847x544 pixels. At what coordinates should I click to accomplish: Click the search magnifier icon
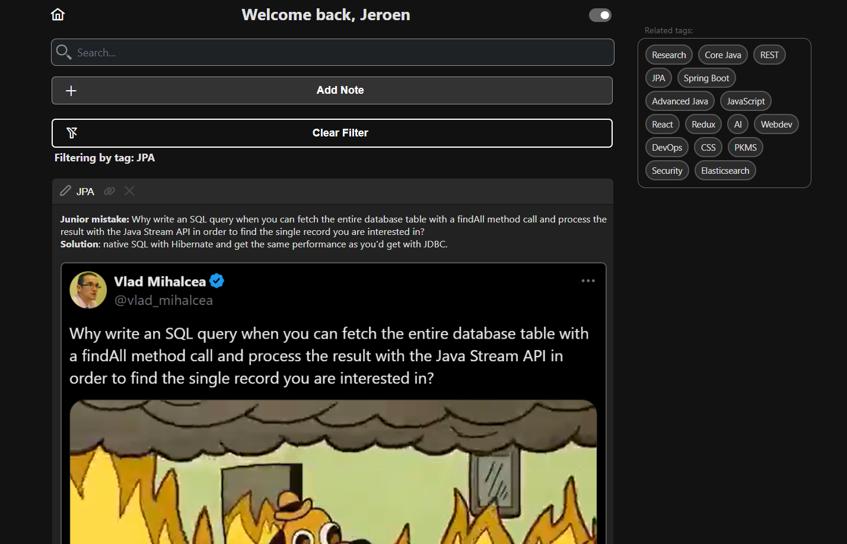(x=63, y=52)
